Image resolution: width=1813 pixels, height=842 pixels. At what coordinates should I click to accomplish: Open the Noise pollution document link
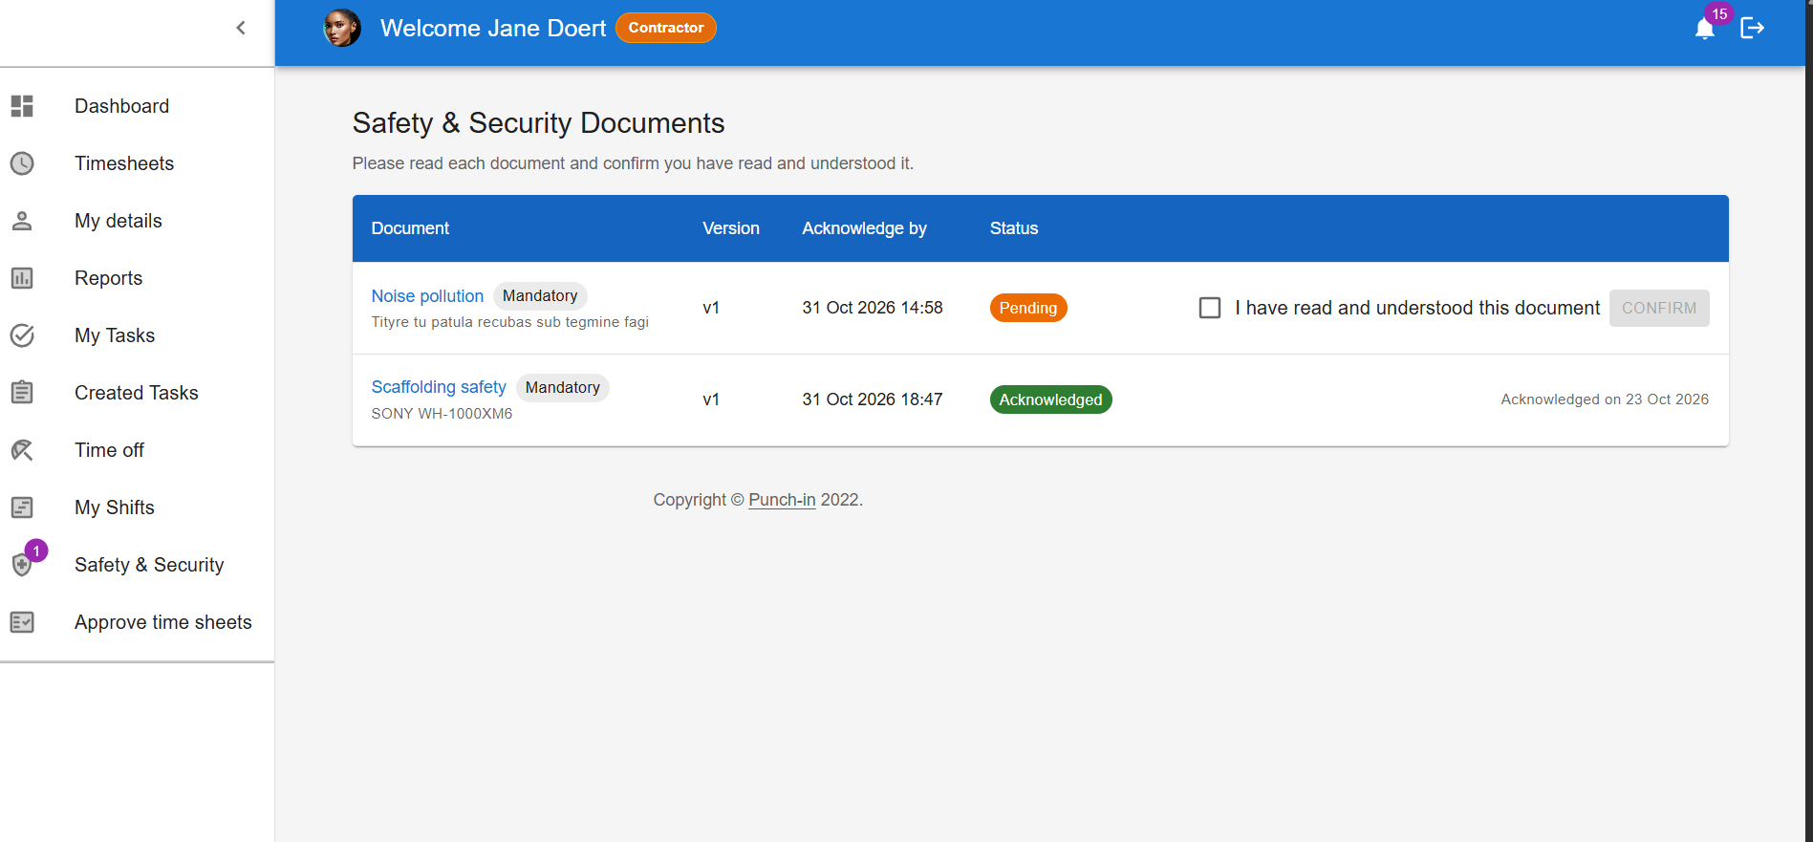[x=427, y=296]
